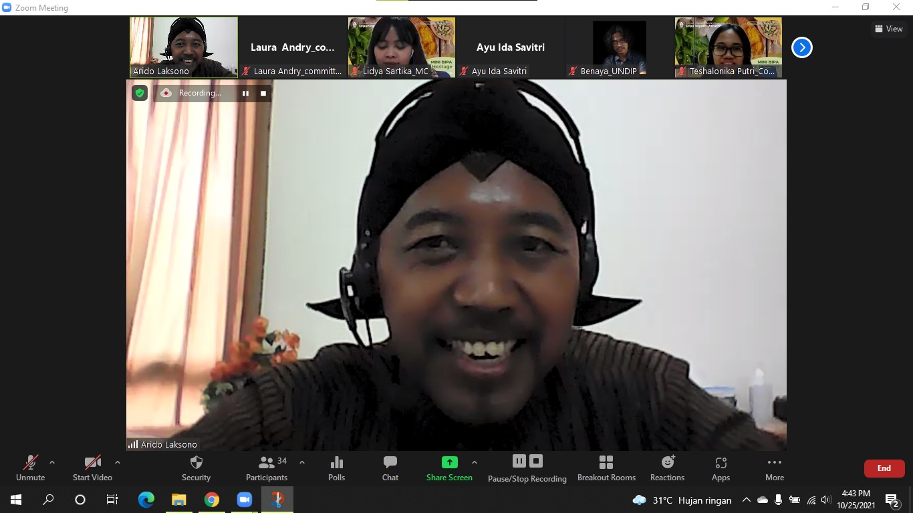Open the Chat panel
Viewport: 913px width, 513px height.
click(390, 468)
